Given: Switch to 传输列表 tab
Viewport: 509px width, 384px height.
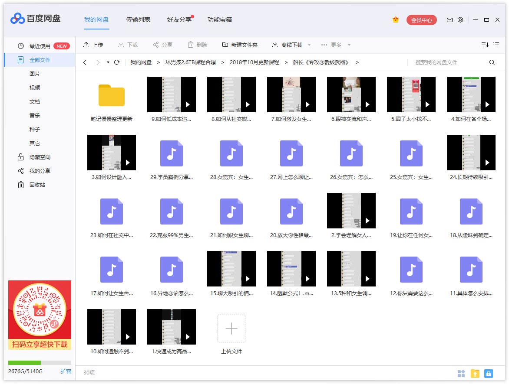Looking at the screenshot, I should tap(138, 20).
